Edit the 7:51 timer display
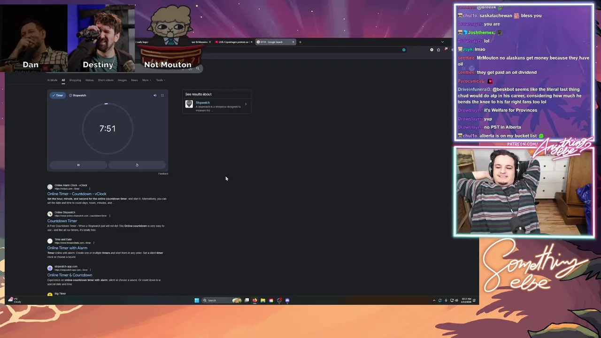Image resolution: width=601 pixels, height=338 pixels. (108, 129)
